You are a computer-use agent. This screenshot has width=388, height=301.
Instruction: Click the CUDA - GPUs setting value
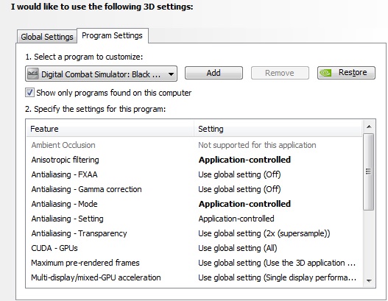point(238,248)
